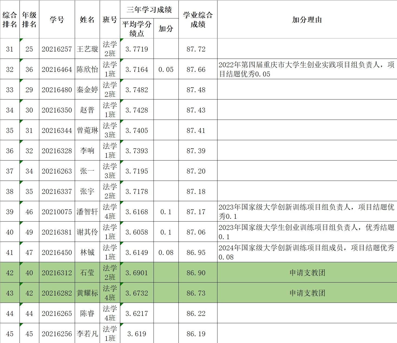397x343 pixels.
Task: Click student ID cell 20216464
Action: click(x=57, y=69)
